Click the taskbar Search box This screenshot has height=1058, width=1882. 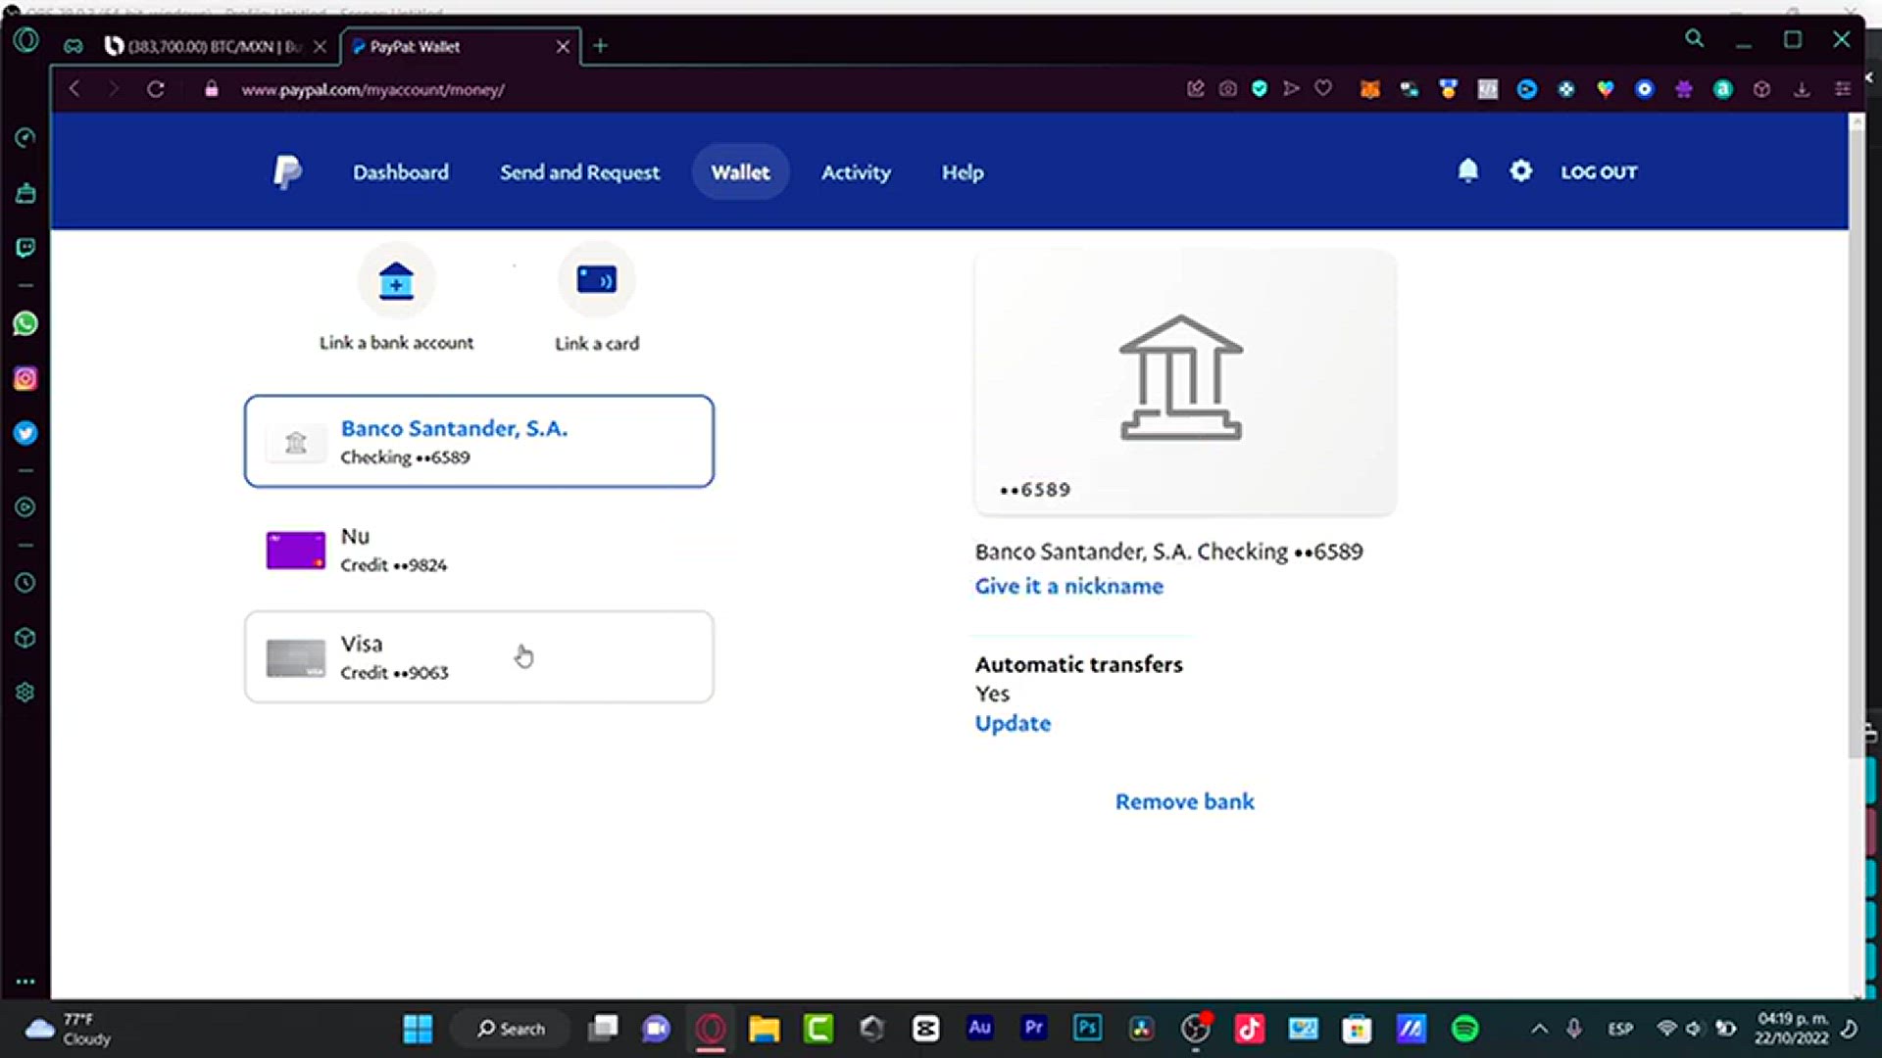pos(510,1029)
